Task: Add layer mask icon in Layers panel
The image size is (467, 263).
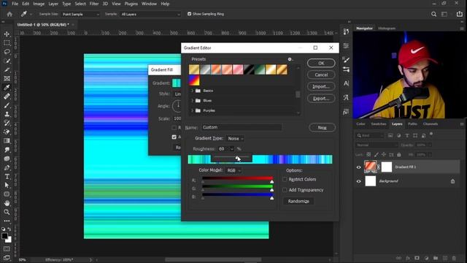Action: pos(417,258)
